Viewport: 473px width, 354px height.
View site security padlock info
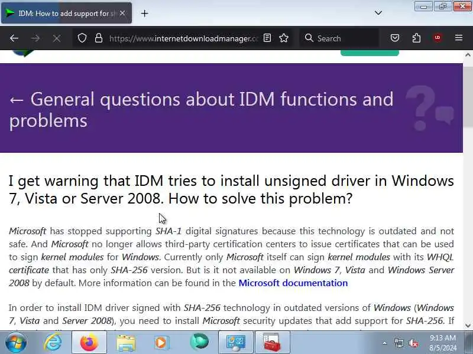coord(99,38)
